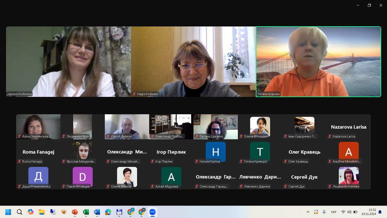Click Людмила Усачова's profile photo
Image resolution: width=387 pixels, height=218 pixels.
348,176
